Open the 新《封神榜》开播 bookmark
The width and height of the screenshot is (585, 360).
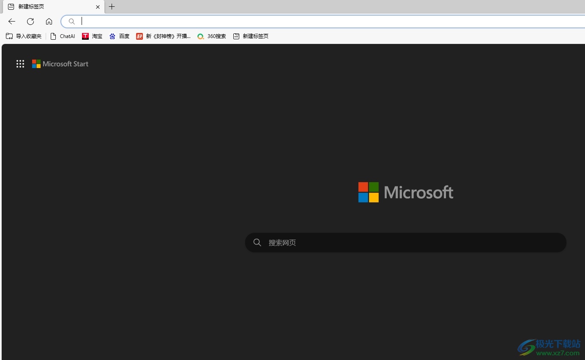(163, 36)
